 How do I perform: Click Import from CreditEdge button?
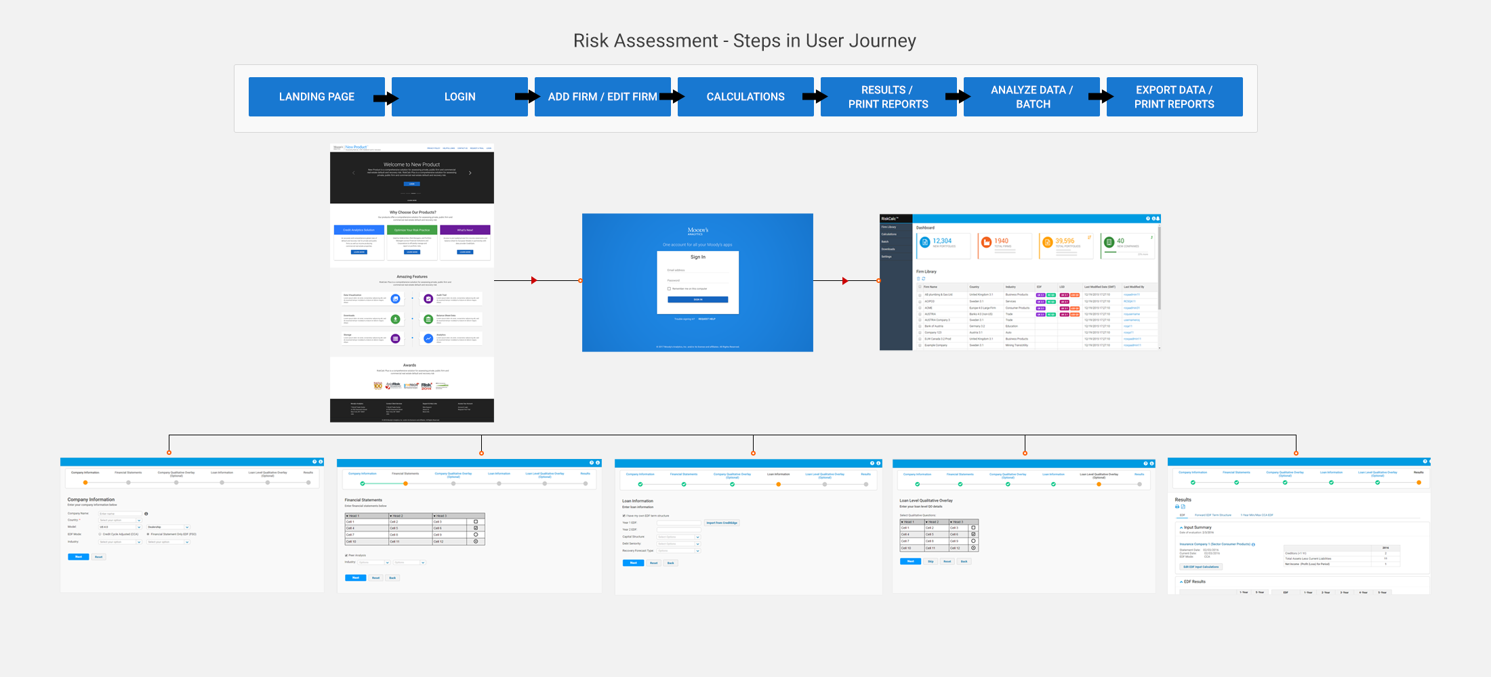[722, 523]
